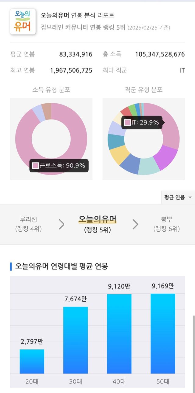Click the page scrollbar on right edge

(x=193, y=351)
